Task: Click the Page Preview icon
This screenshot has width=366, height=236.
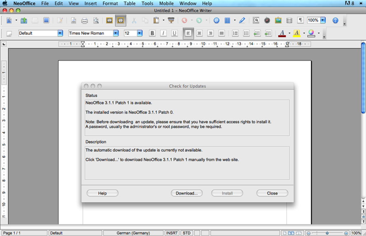Action: [x=96, y=20]
